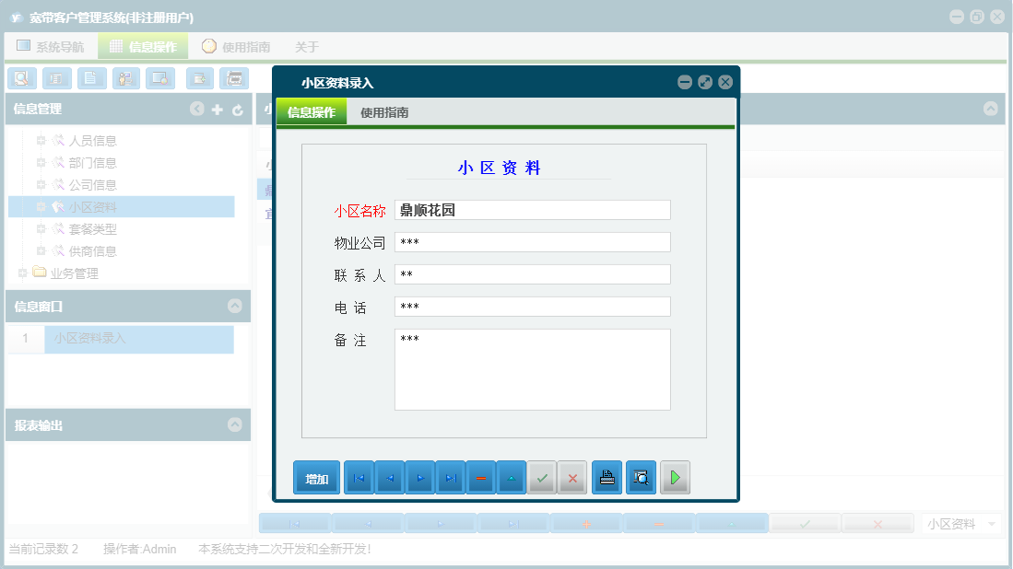Click the teal up-triangle edit record icon
The height and width of the screenshot is (569, 1013).
point(512,478)
